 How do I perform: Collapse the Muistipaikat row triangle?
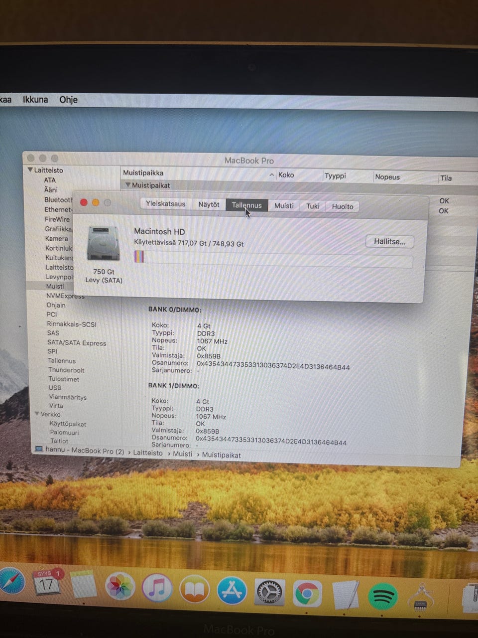coord(128,185)
